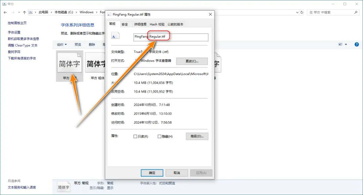Switch to the 详细信息 tab

pos(140,24)
